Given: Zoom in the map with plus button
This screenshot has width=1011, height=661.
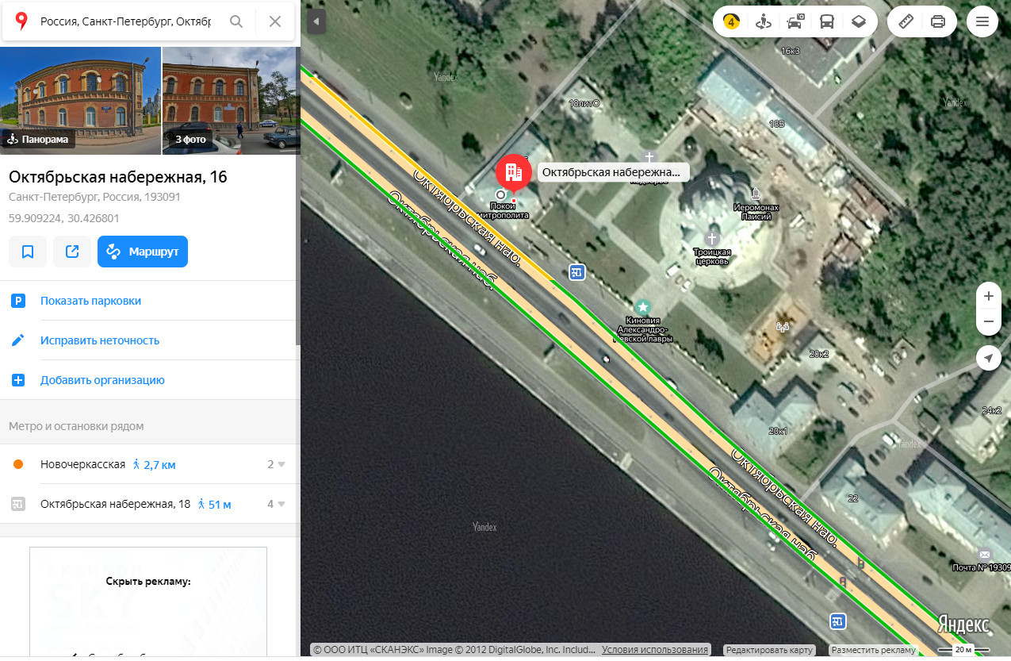Looking at the screenshot, I should coord(988,296).
